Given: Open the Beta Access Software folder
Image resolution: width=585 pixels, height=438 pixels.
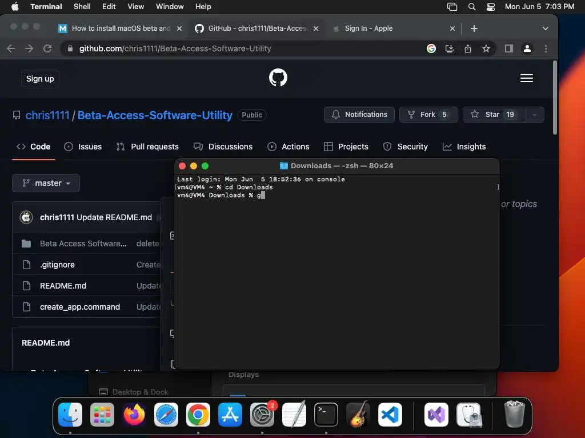Looking at the screenshot, I should coord(83,244).
